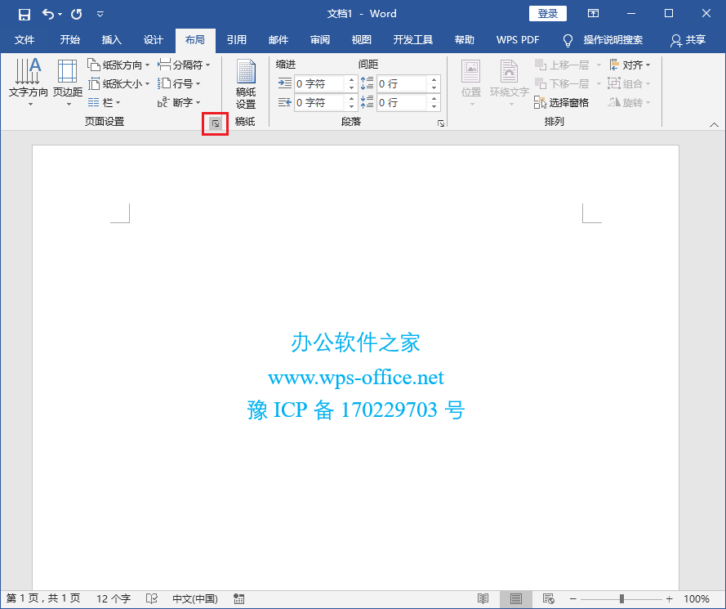Open the undo history dropdown arrow

(60, 15)
